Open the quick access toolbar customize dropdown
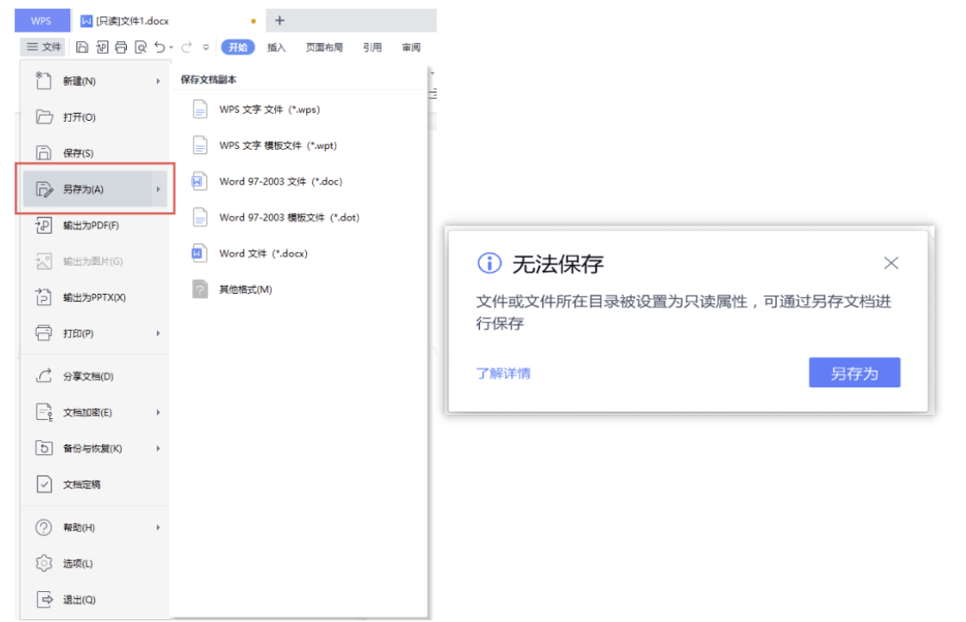Viewport: 966px width, 622px height. [206, 48]
